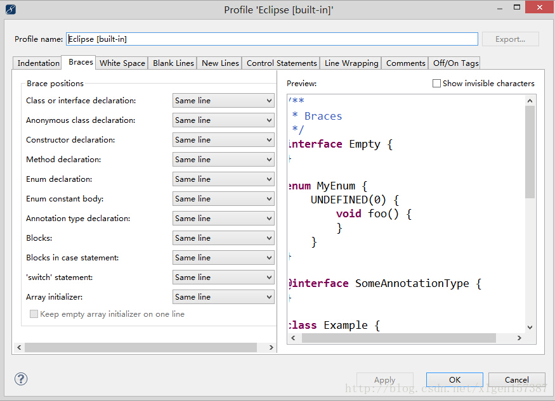Switch to the Indentation tab
This screenshot has width=555, height=401.
point(38,63)
